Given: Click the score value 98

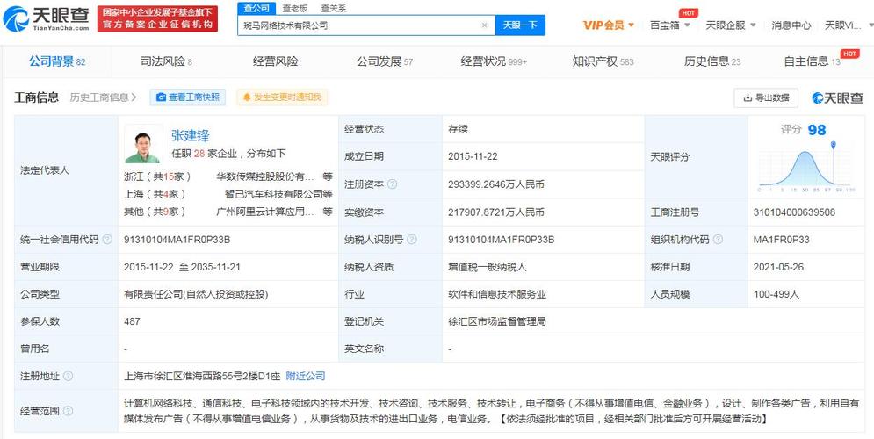Looking at the screenshot, I should coord(817,130).
